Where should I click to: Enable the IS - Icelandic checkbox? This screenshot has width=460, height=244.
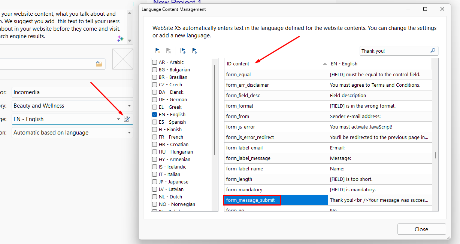154,167
